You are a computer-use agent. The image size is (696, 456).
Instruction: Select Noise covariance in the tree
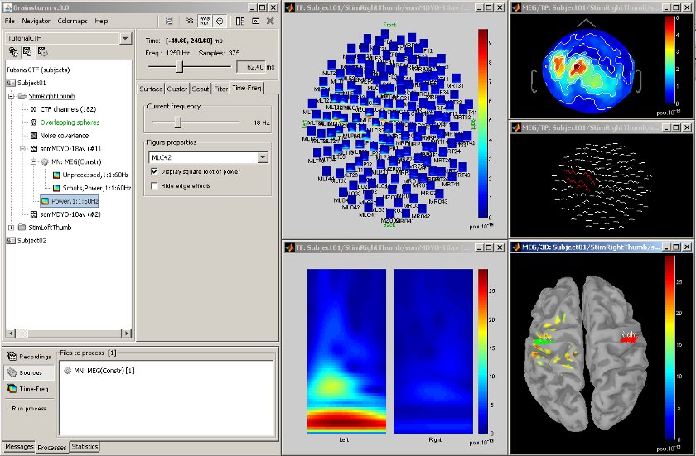click(x=64, y=135)
